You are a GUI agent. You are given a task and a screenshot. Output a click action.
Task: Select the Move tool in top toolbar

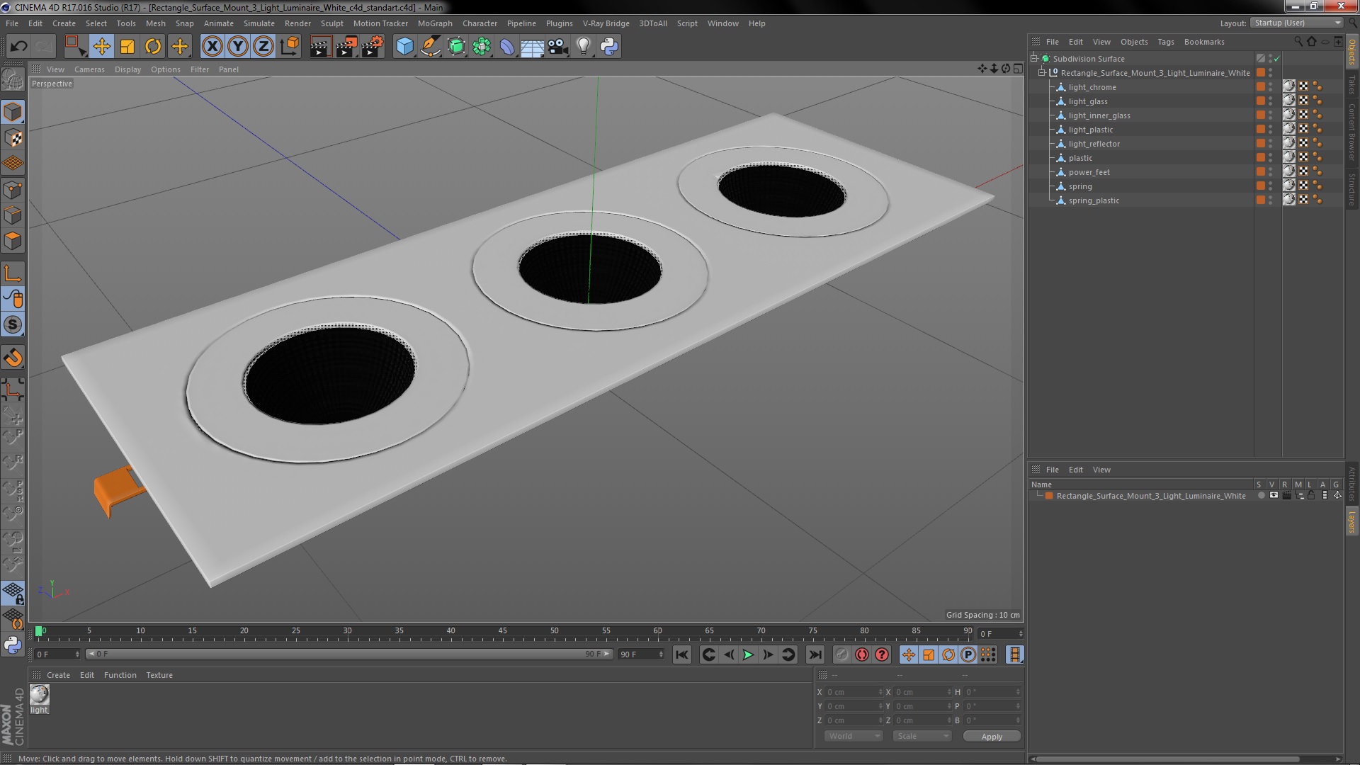click(101, 47)
